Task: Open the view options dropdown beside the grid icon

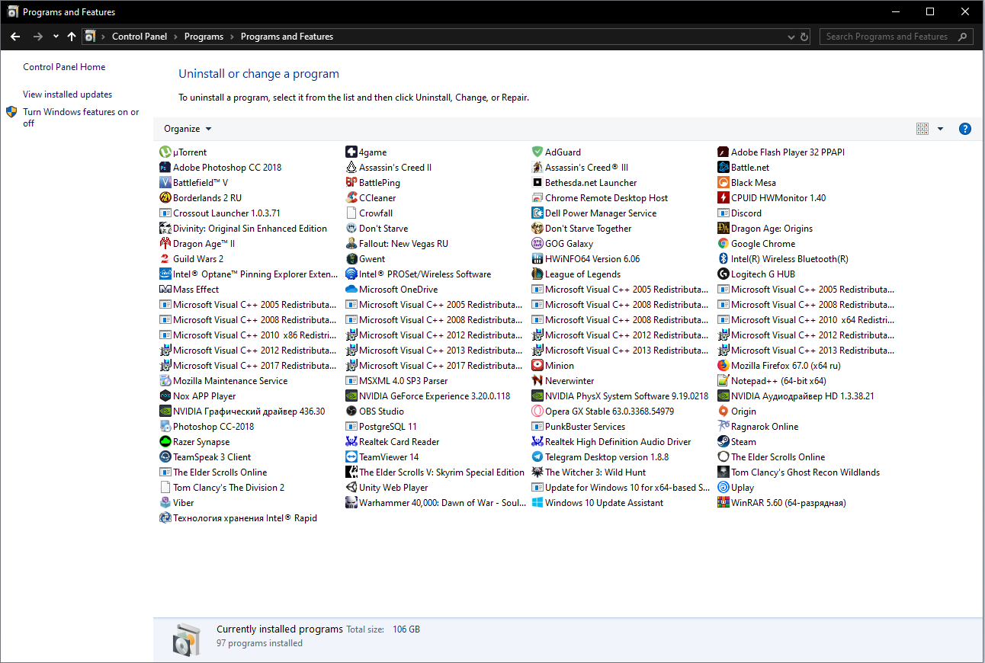Action: (939, 129)
